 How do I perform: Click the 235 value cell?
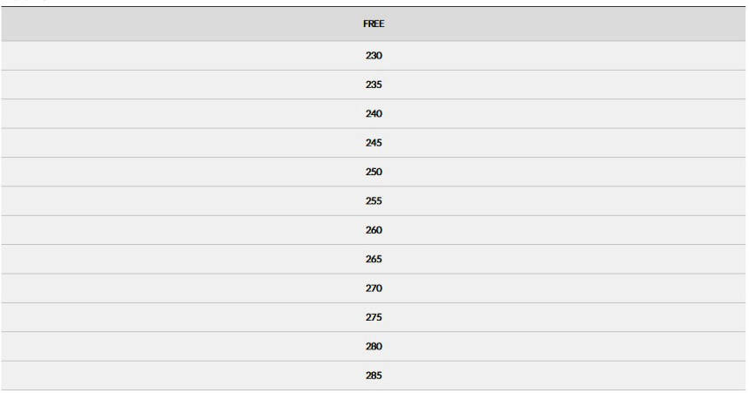point(374,85)
